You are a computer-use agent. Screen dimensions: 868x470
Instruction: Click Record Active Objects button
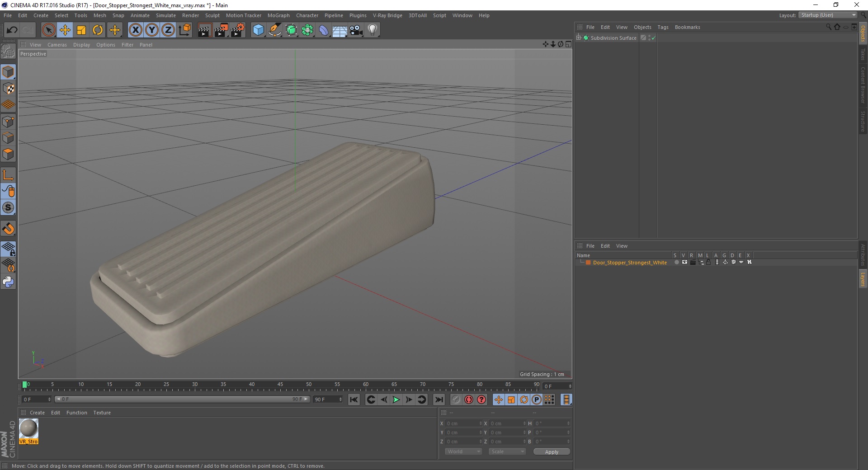(456, 399)
